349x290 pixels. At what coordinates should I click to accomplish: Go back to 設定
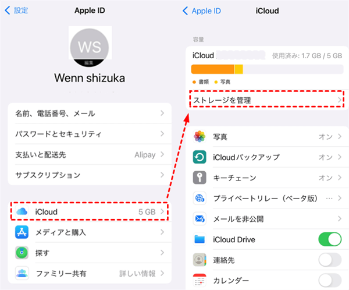point(16,10)
